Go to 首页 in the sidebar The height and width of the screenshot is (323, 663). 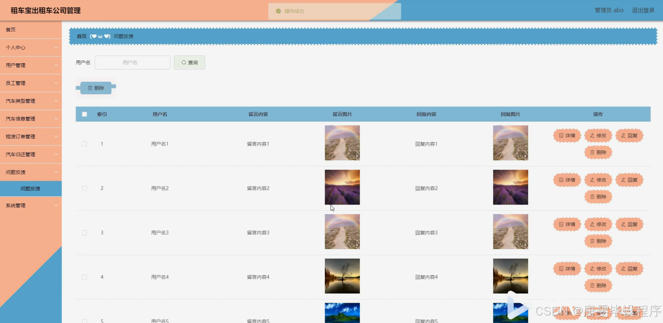pos(31,30)
